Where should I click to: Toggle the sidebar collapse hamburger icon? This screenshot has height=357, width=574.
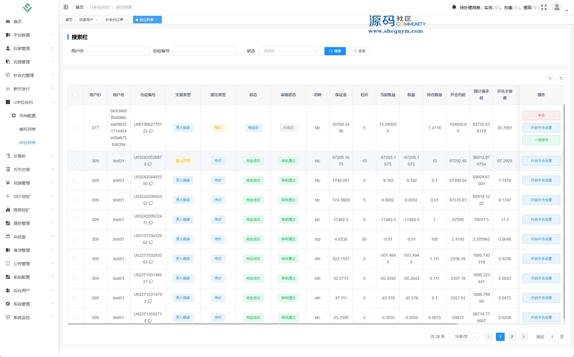(66, 7)
